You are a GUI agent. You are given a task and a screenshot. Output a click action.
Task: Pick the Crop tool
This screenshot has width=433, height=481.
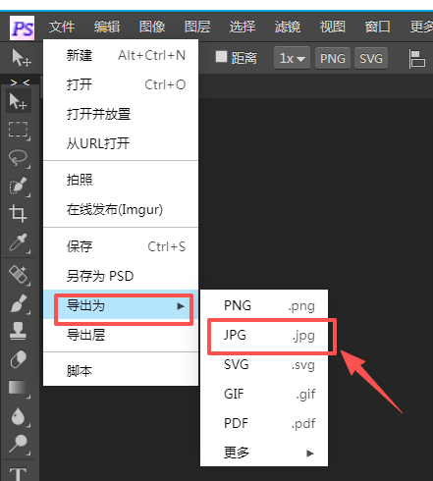pos(19,213)
